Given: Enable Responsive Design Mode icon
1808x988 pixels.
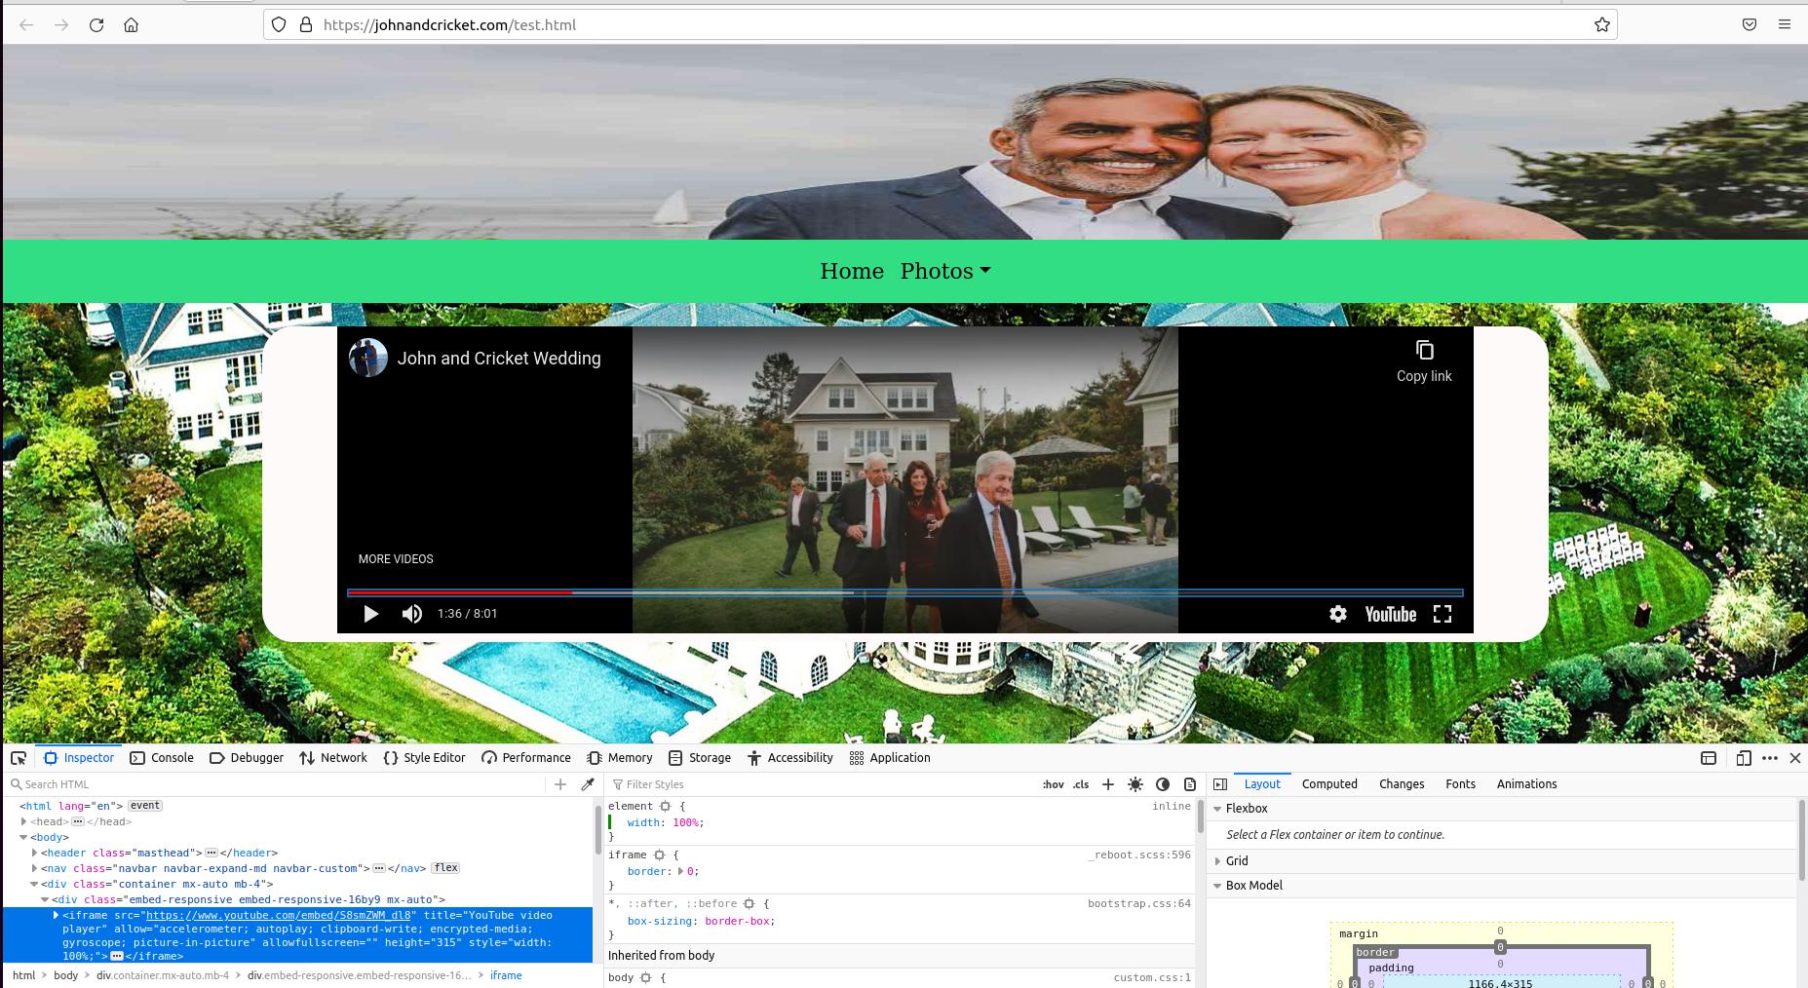Looking at the screenshot, I should [x=1744, y=758].
